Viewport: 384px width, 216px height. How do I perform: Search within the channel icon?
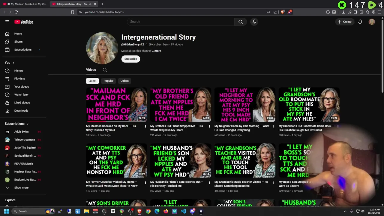tap(105, 70)
